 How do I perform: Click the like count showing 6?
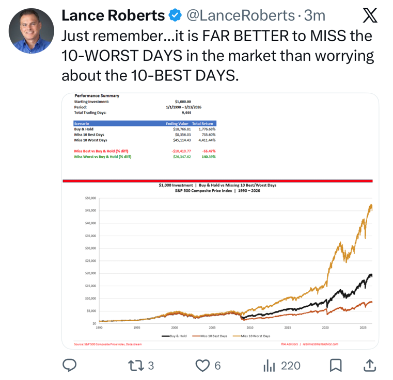217,366
